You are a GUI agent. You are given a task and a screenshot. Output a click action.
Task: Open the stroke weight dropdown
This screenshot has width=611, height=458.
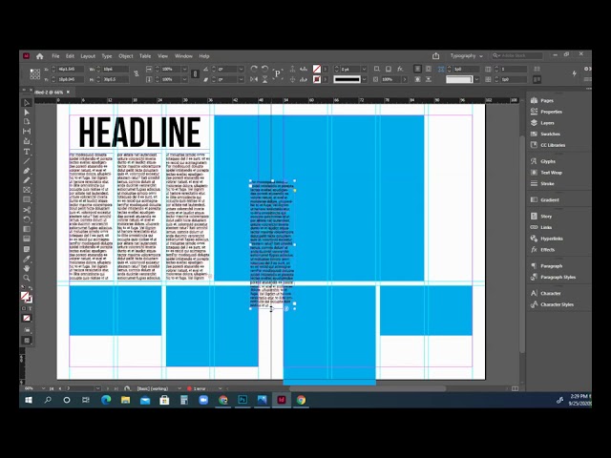[x=364, y=69]
